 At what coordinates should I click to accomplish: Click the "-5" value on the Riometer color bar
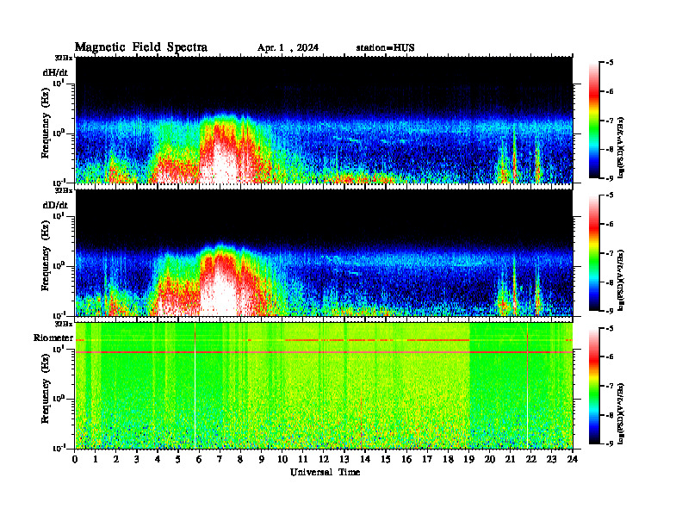coord(610,328)
